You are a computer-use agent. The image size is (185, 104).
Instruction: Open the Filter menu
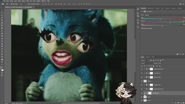(28, 1)
